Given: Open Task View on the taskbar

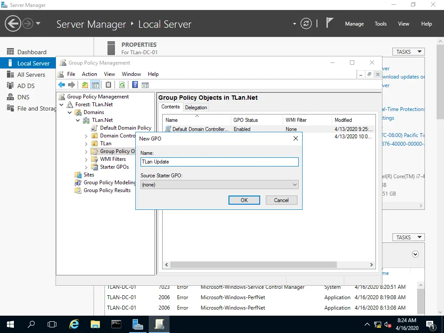Looking at the screenshot, I should coord(52,324).
